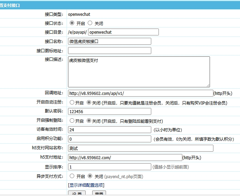This screenshot has width=240, height=196.
Task: Click the 启用积分功能 field showing 0
Action: [x=109, y=139]
